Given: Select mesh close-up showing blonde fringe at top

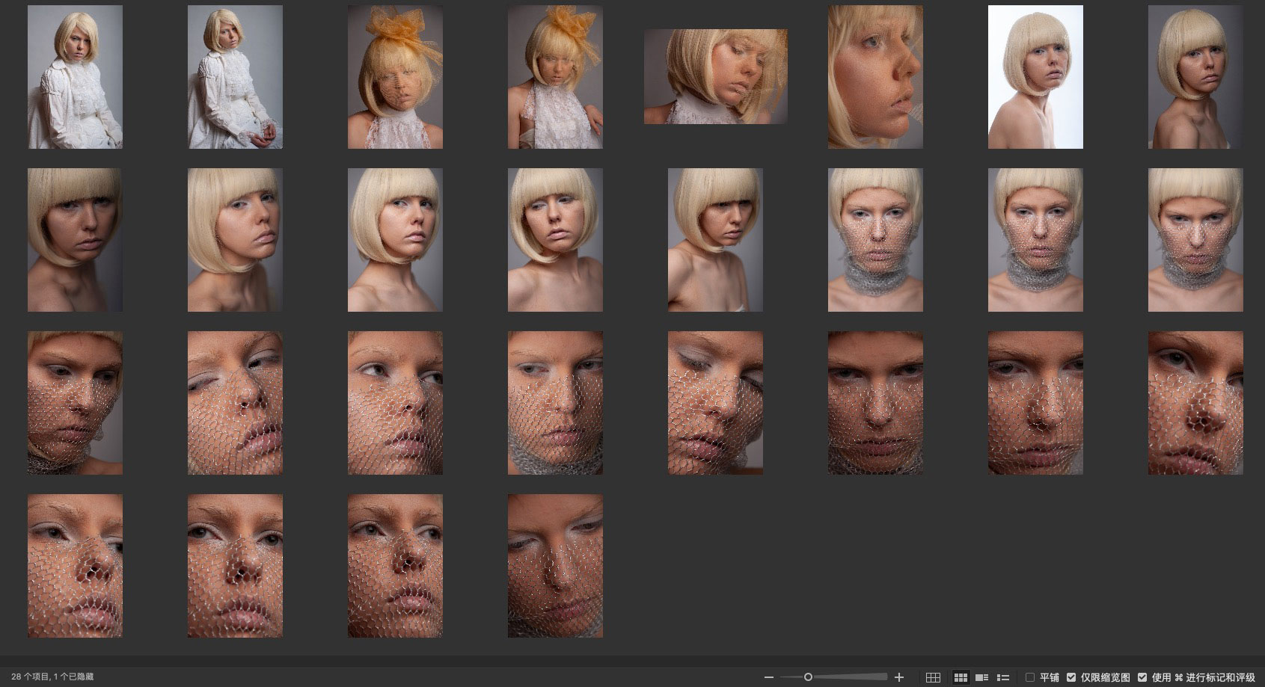Looking at the screenshot, I should pyautogui.click(x=75, y=402).
